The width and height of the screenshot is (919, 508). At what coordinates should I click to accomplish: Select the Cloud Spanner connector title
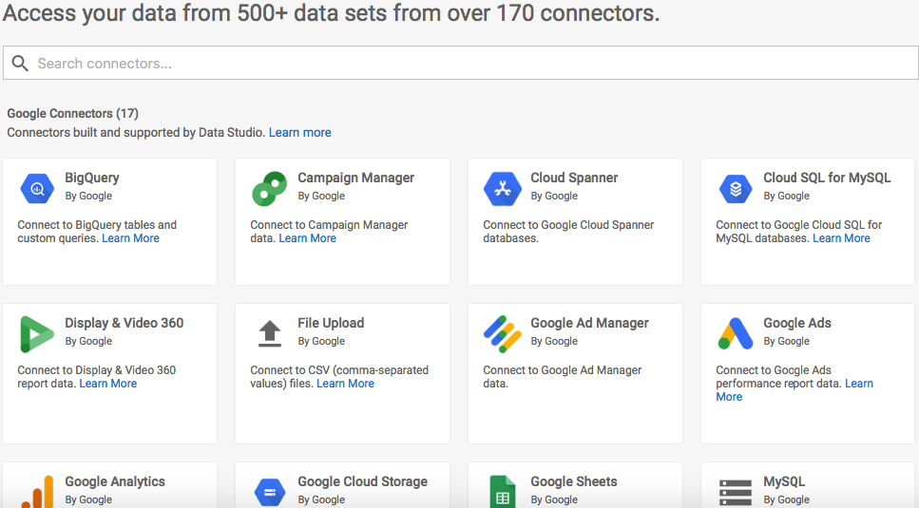point(574,178)
